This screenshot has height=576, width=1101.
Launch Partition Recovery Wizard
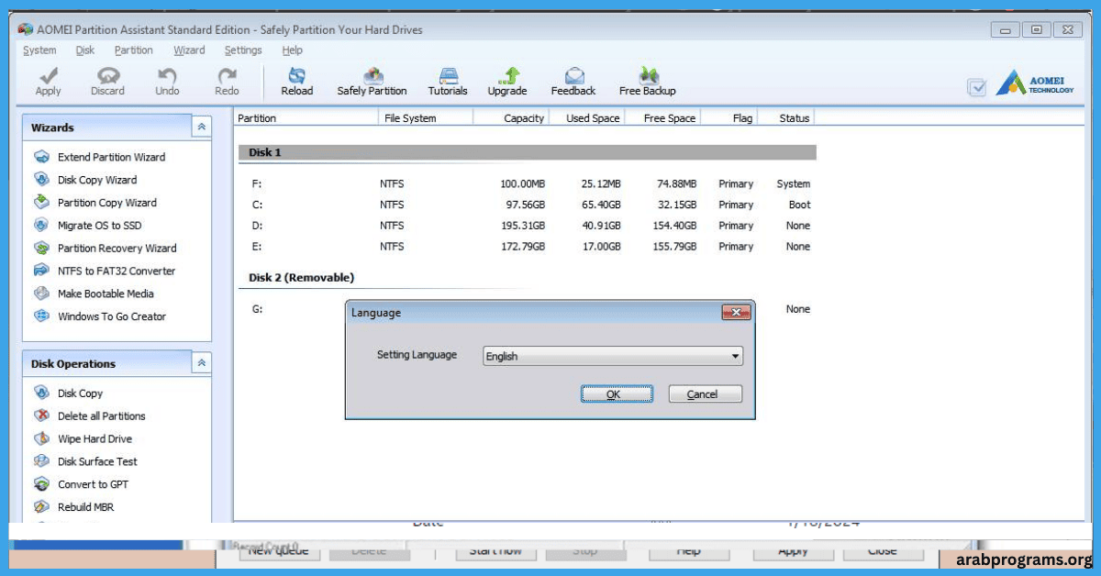click(117, 249)
